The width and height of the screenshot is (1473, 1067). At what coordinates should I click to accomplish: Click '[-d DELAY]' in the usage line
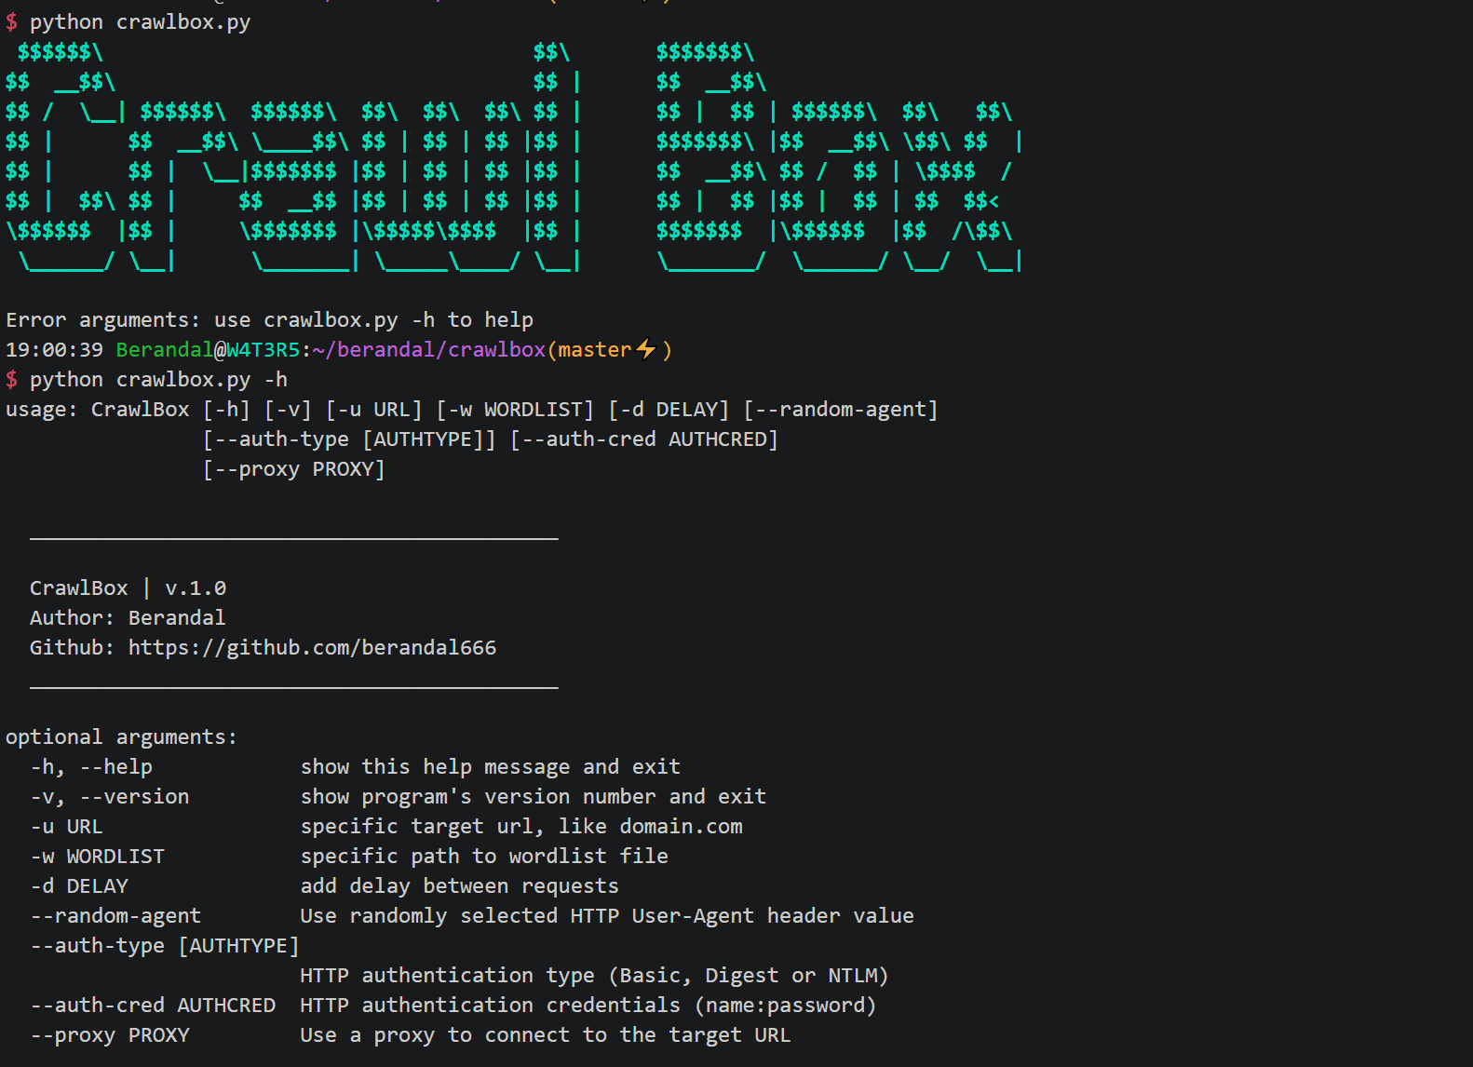click(669, 410)
